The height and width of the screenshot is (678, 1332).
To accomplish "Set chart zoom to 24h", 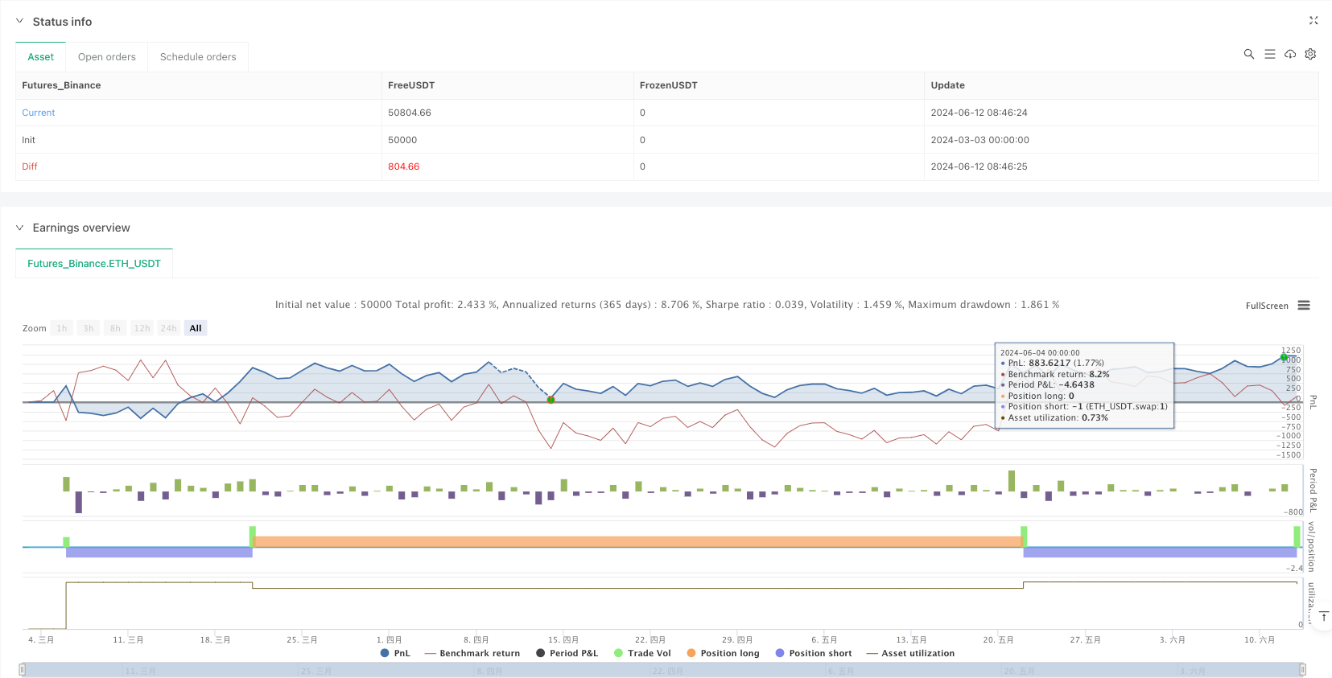I will pyautogui.click(x=168, y=328).
